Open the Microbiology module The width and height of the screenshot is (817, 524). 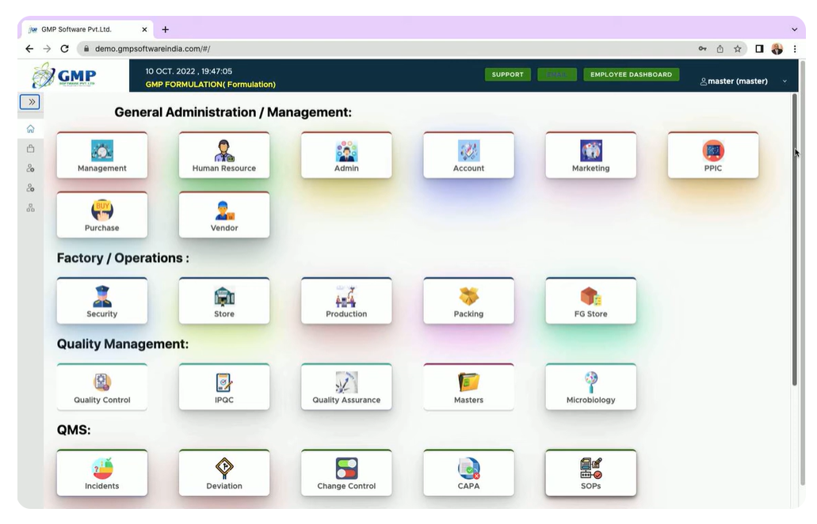click(x=590, y=386)
